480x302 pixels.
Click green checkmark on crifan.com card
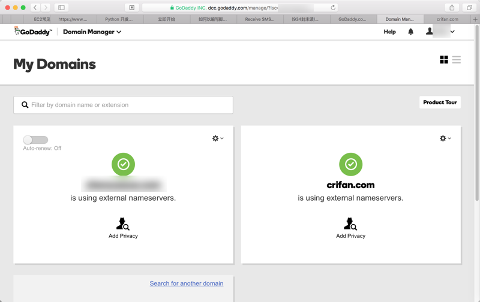pyautogui.click(x=351, y=164)
